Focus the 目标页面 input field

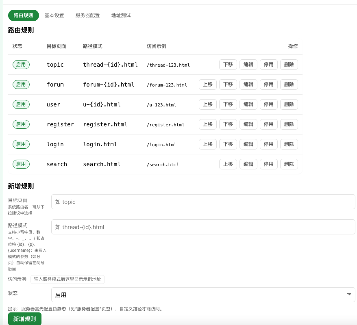(x=203, y=202)
